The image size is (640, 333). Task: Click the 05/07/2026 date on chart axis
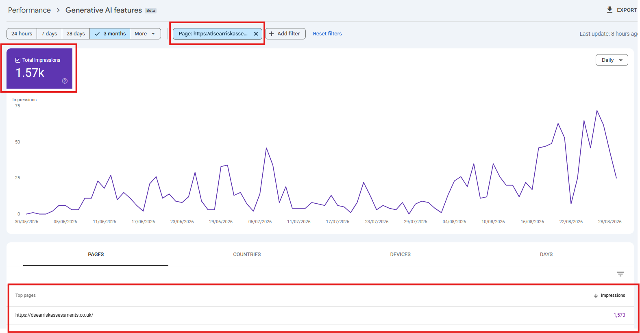click(260, 222)
